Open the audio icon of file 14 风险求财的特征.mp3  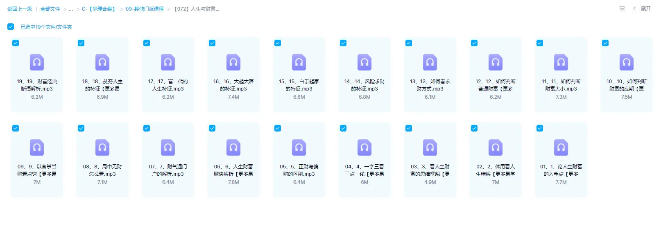point(364,62)
